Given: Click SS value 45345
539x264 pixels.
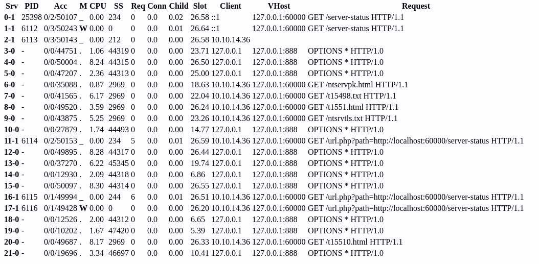Looking at the screenshot, I should pos(119,163).
